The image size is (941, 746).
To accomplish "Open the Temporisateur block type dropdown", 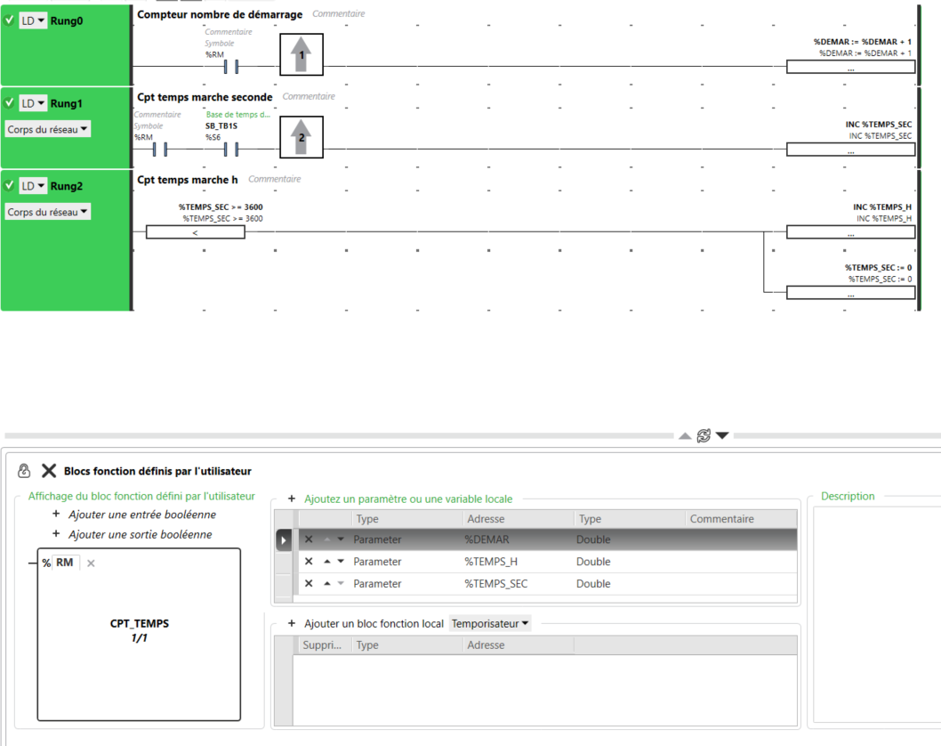I will click(490, 624).
